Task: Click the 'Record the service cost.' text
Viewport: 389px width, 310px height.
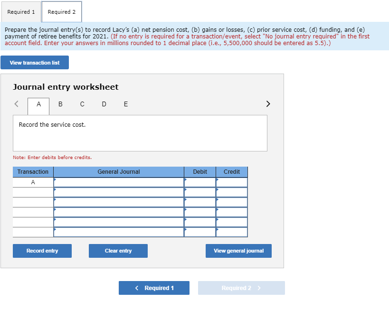Action: click(52, 124)
